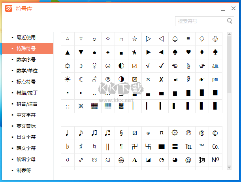Insert the filled diamond suit symbol

[x=202, y=53]
